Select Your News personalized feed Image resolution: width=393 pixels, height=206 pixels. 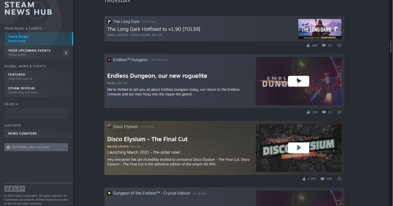point(38,39)
